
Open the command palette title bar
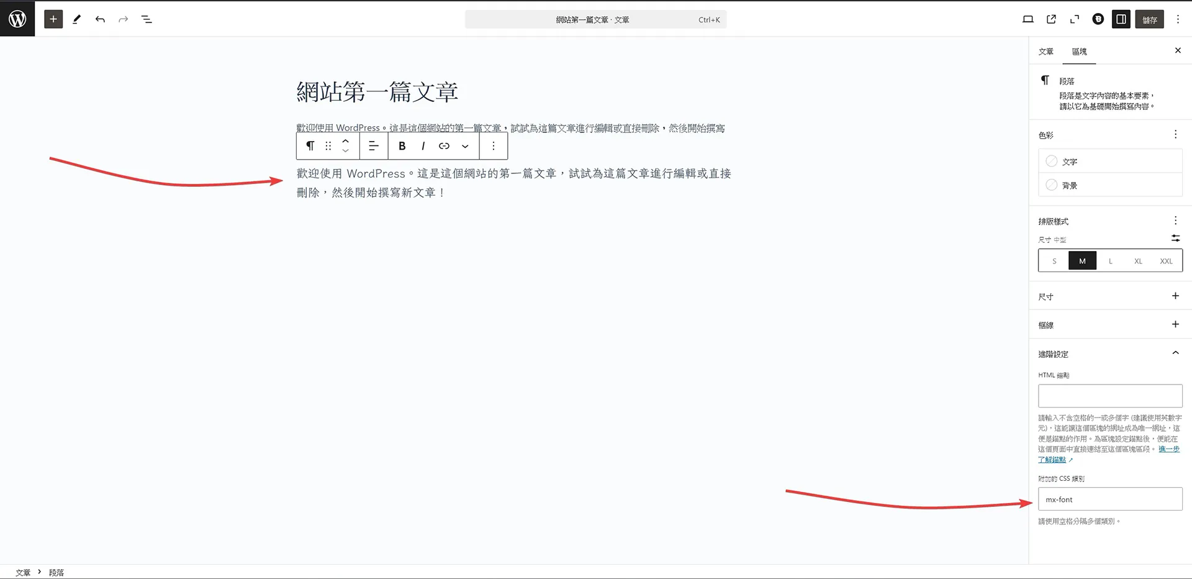595,19
